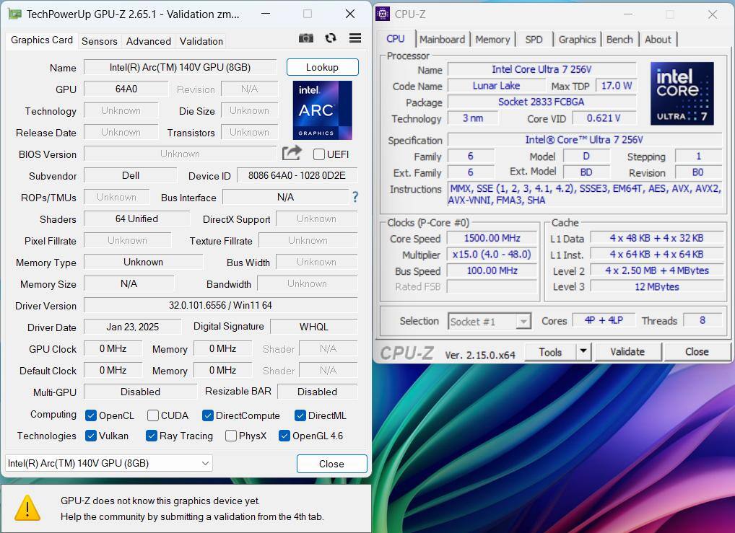Viewport: 735px width, 533px height.
Task: Click the BIOS export share icon
Action: pos(292,153)
